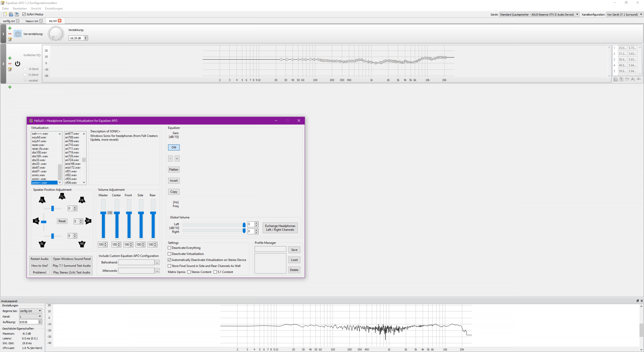The width and height of the screenshot is (644, 352).
Task: Click the SR side-right speaker icon
Action: pos(88,221)
